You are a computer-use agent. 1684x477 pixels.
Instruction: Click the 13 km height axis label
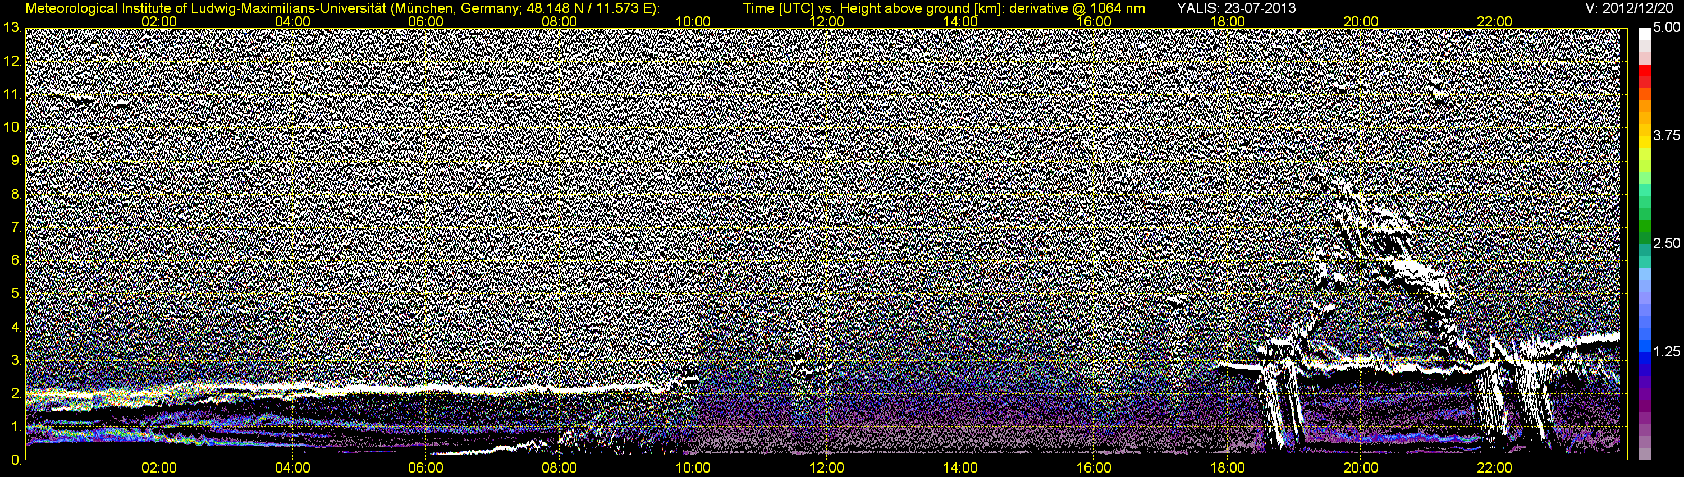coord(12,27)
